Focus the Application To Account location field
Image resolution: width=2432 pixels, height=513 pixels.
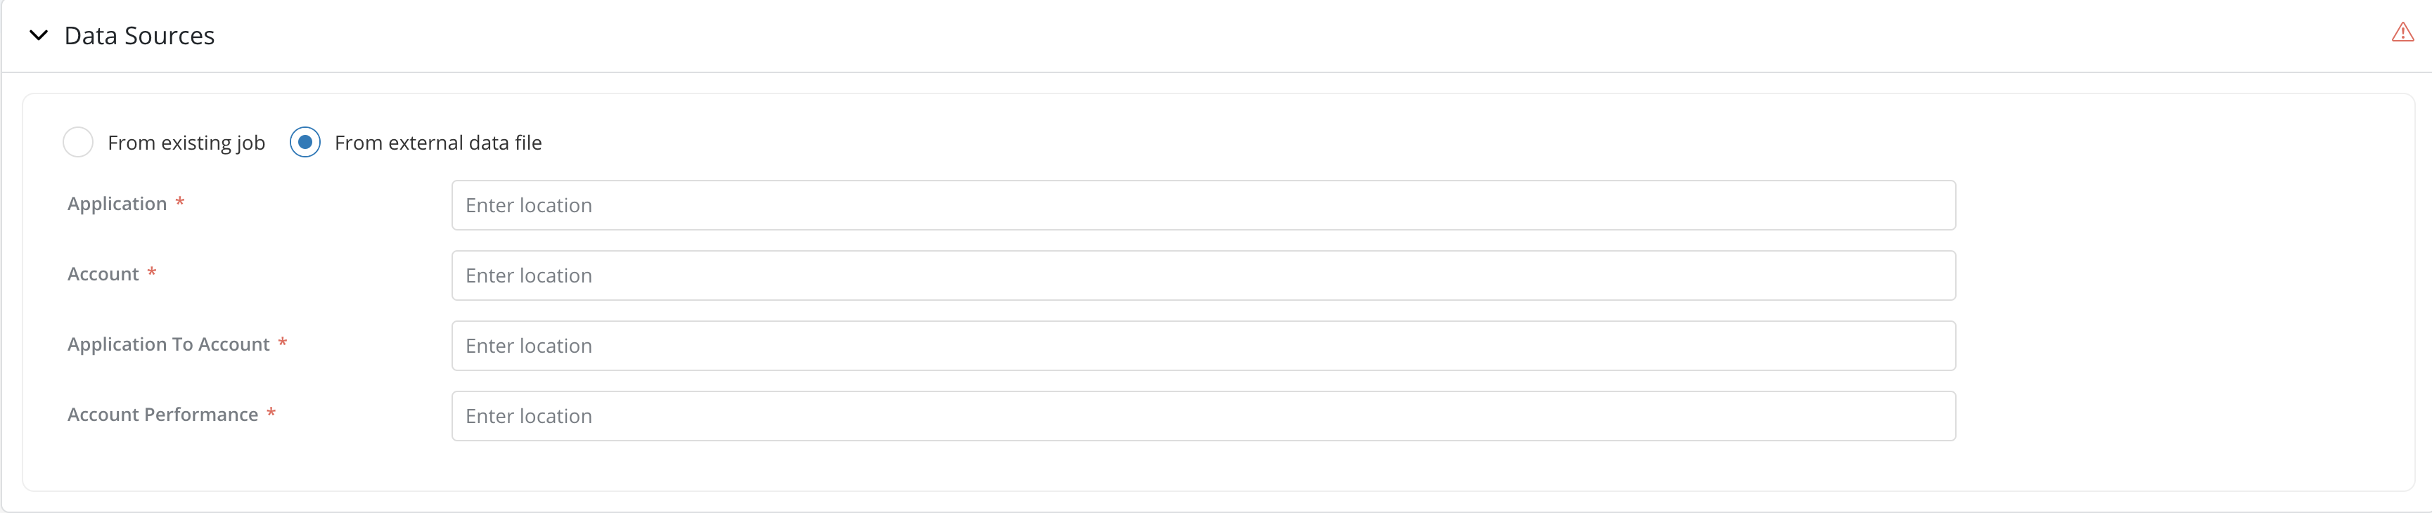pyautogui.click(x=1203, y=346)
